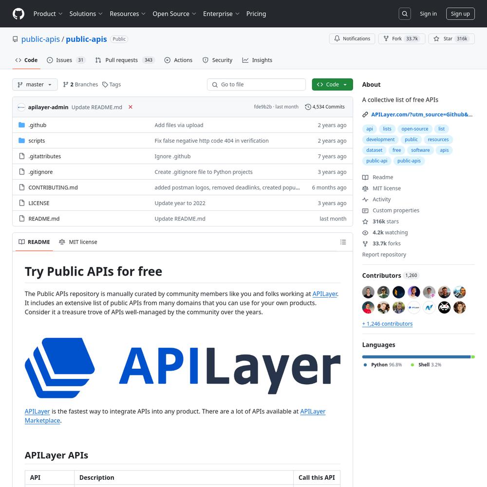Viewport: 487px width, 487px height.
Task: Click the apilayer-admin avatar icon
Action: (x=21, y=107)
